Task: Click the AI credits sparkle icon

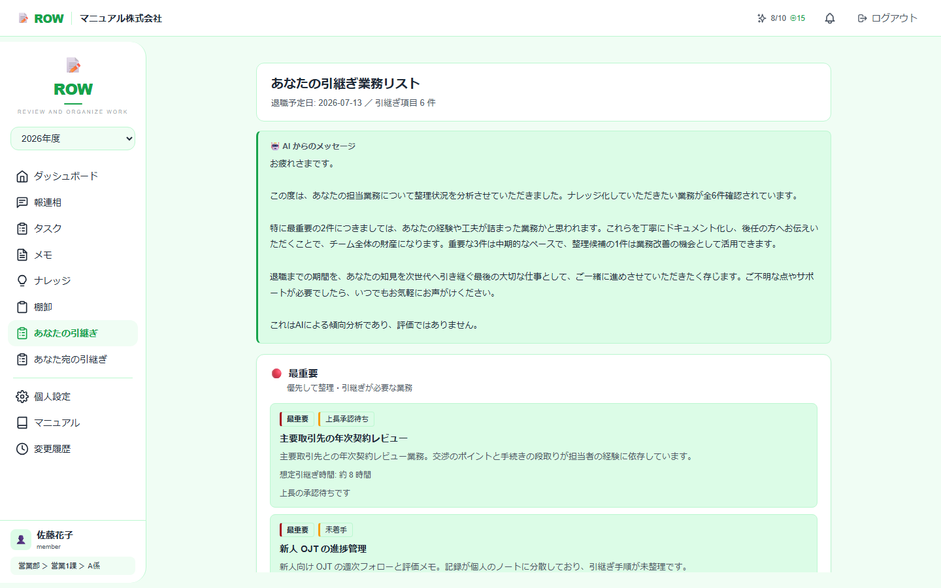Action: coord(761,18)
